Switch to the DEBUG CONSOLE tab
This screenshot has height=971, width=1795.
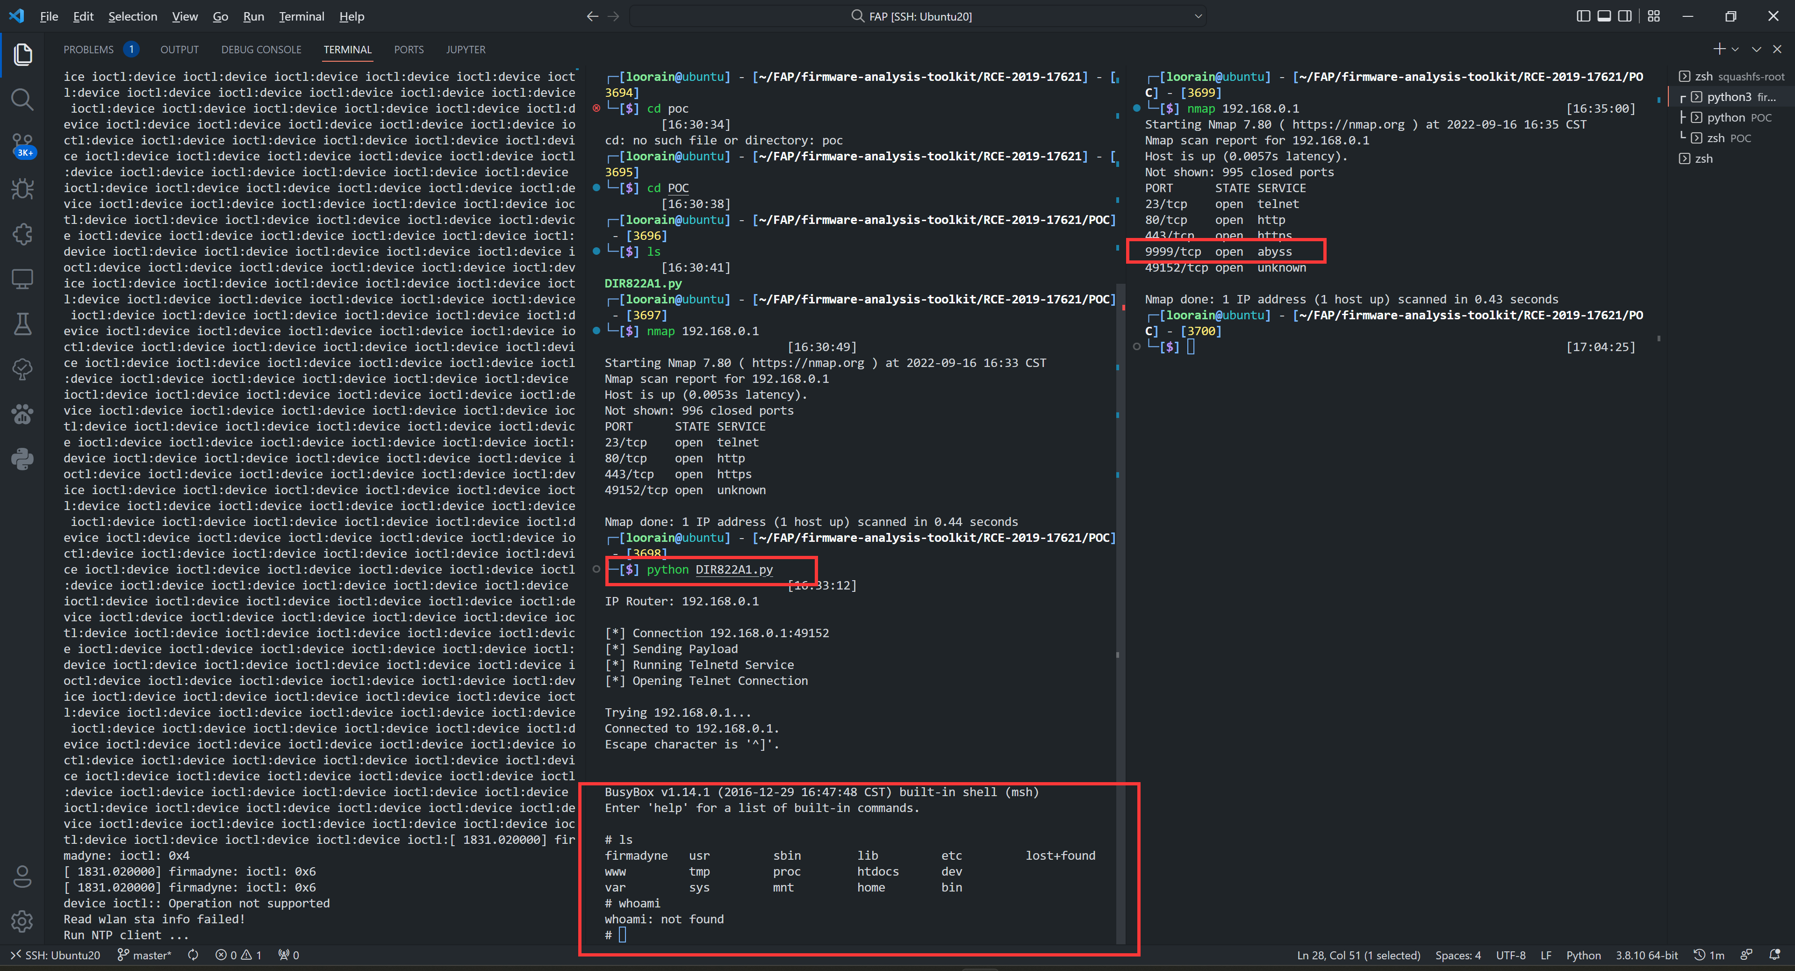[x=261, y=50]
